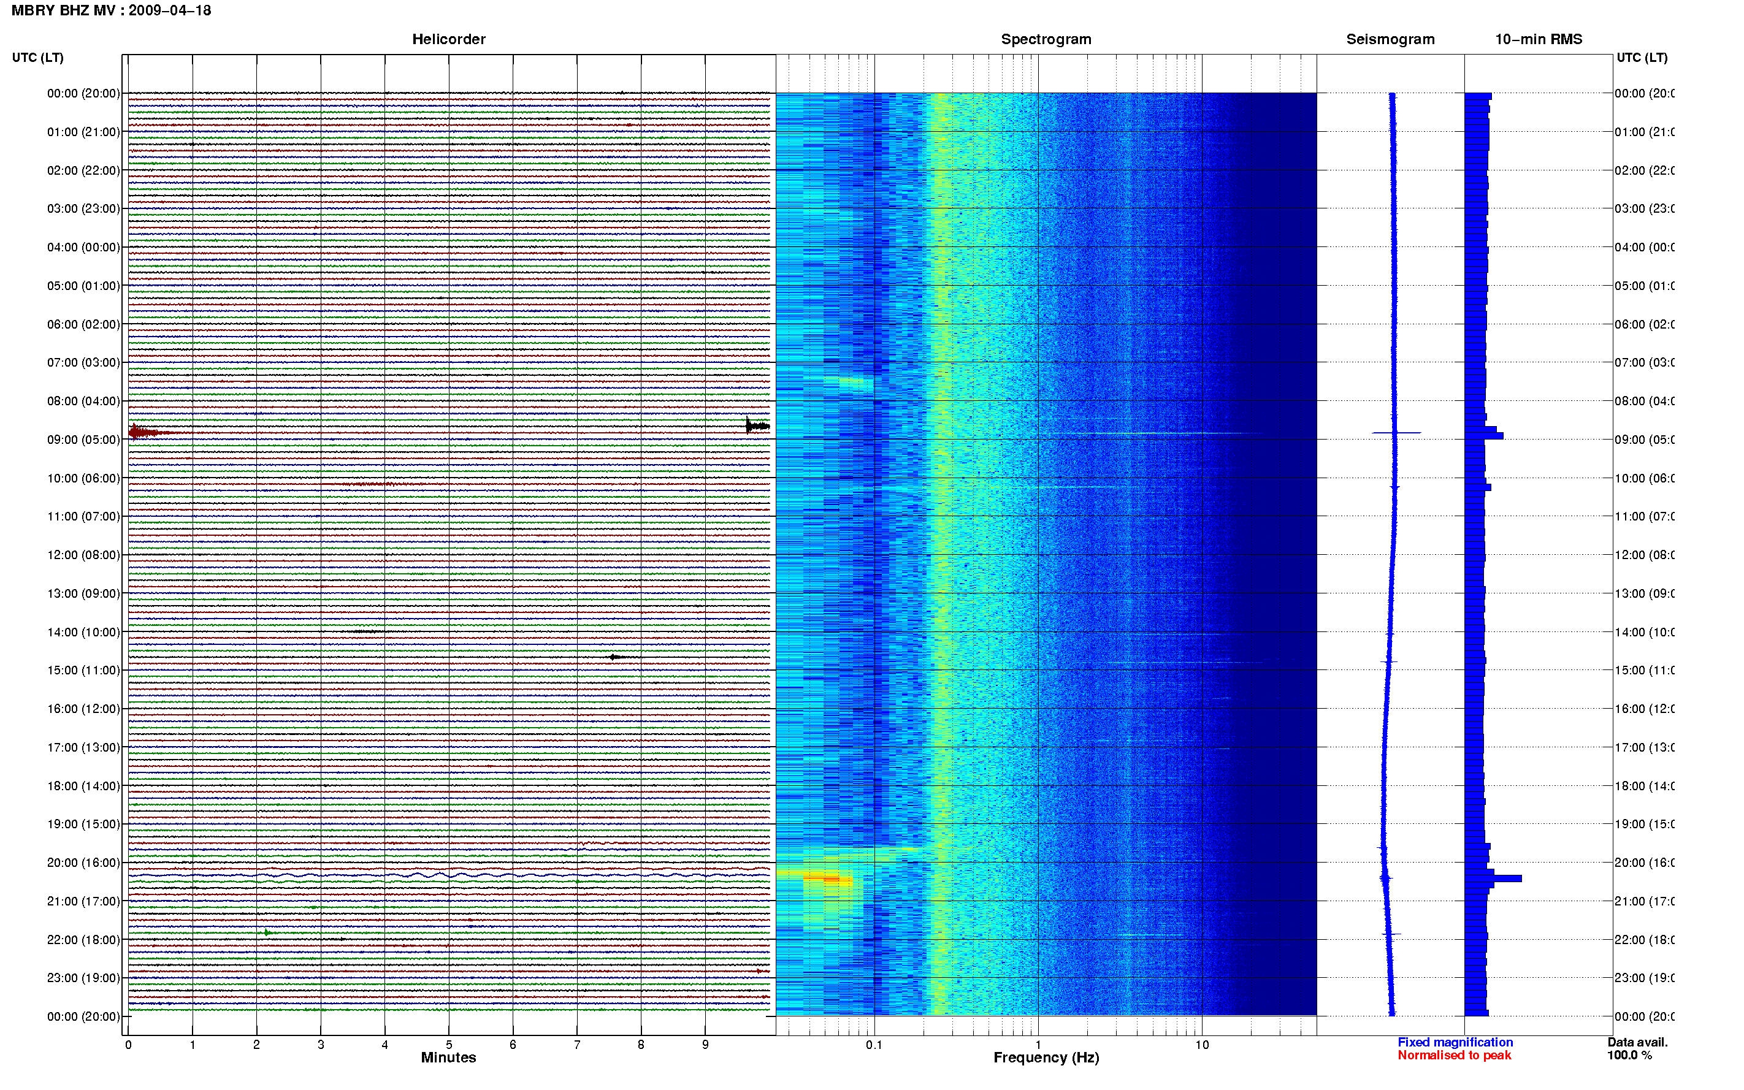The width and height of the screenshot is (1744, 1090).
Task: Click the 'Minutes' axis label
Action: tap(448, 1058)
